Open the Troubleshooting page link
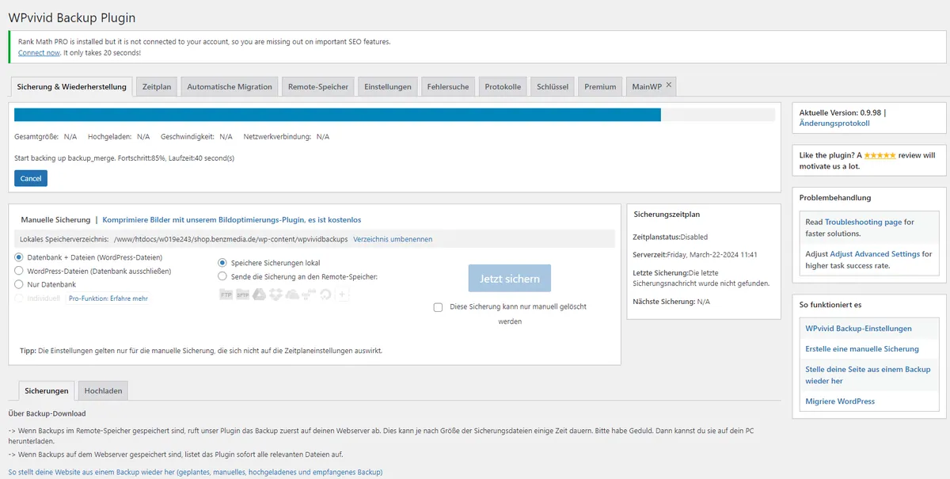This screenshot has height=479, width=950. [x=863, y=222]
